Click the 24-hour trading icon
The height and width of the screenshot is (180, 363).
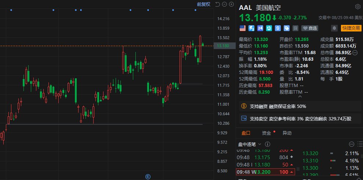tap(260, 28)
